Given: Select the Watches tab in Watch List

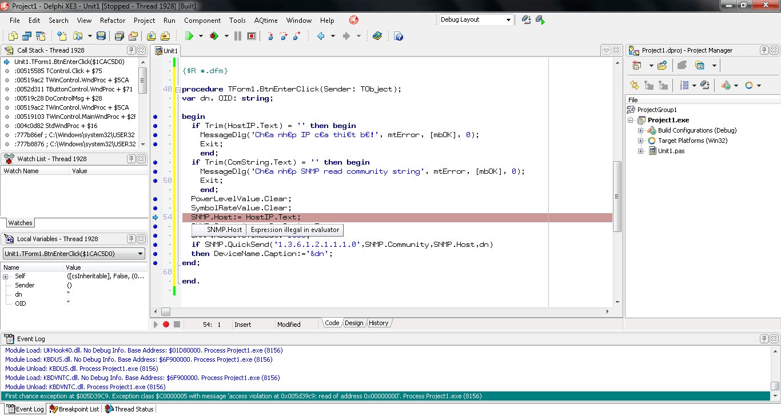Looking at the screenshot, I should [x=21, y=223].
